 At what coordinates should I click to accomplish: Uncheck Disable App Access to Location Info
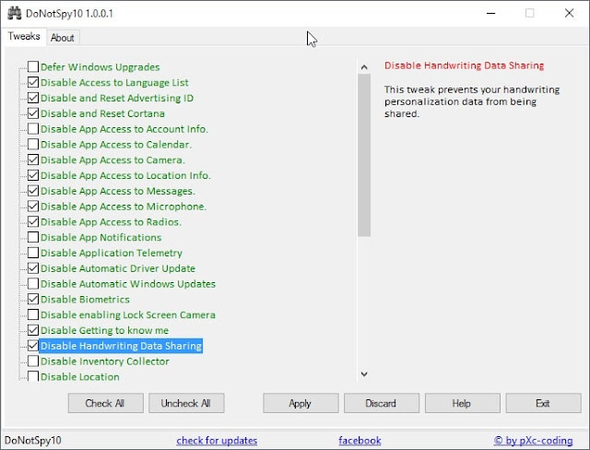point(33,175)
